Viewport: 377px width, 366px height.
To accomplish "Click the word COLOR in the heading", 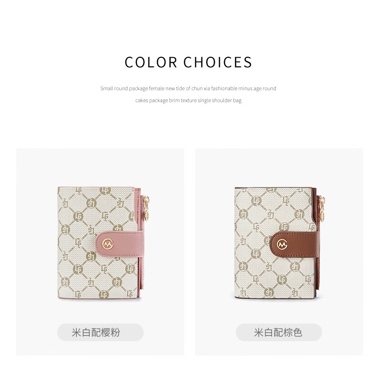I will click(x=151, y=62).
